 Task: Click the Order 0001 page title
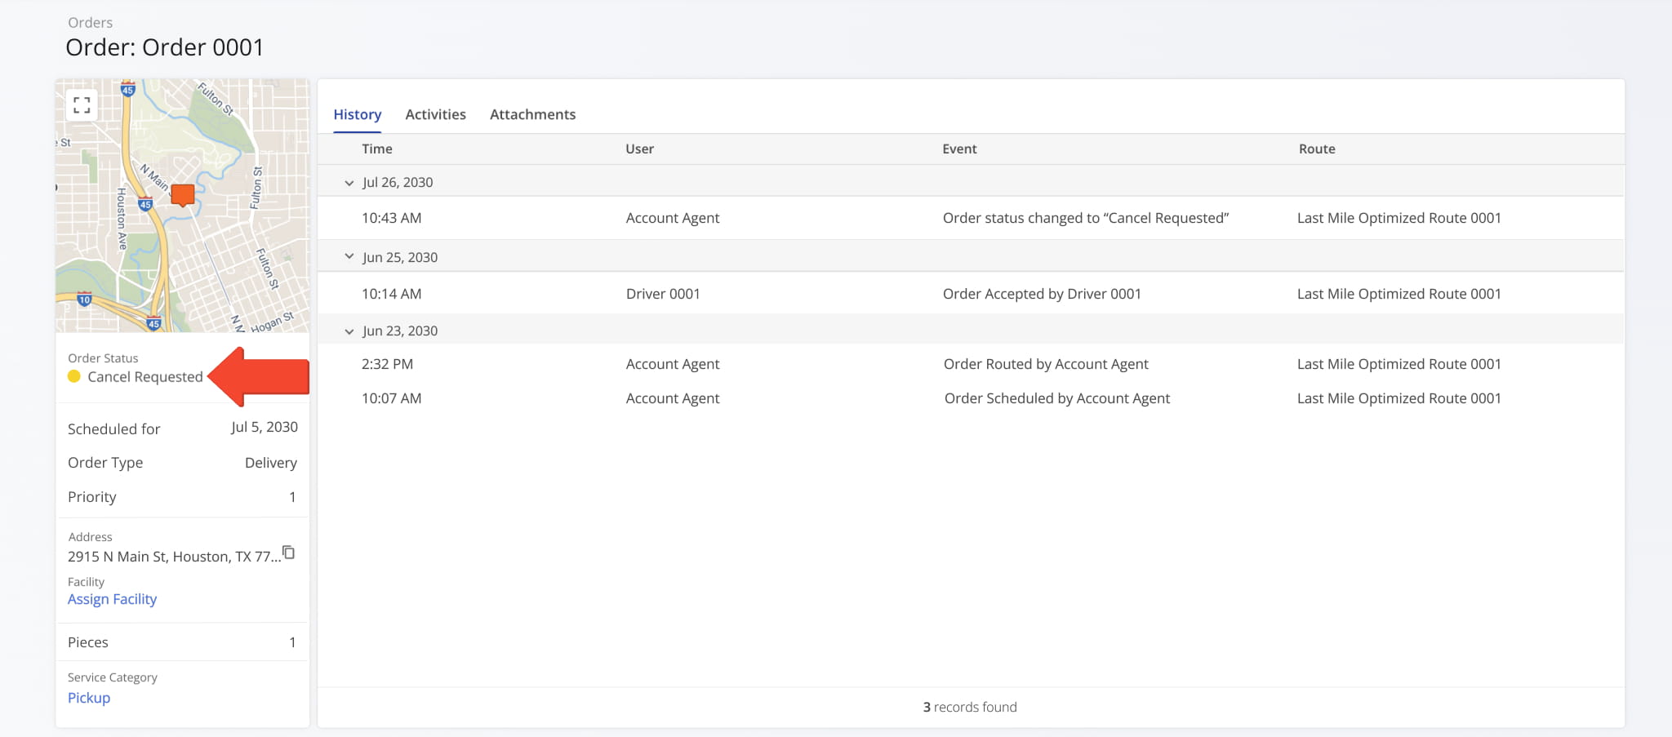pos(165,47)
